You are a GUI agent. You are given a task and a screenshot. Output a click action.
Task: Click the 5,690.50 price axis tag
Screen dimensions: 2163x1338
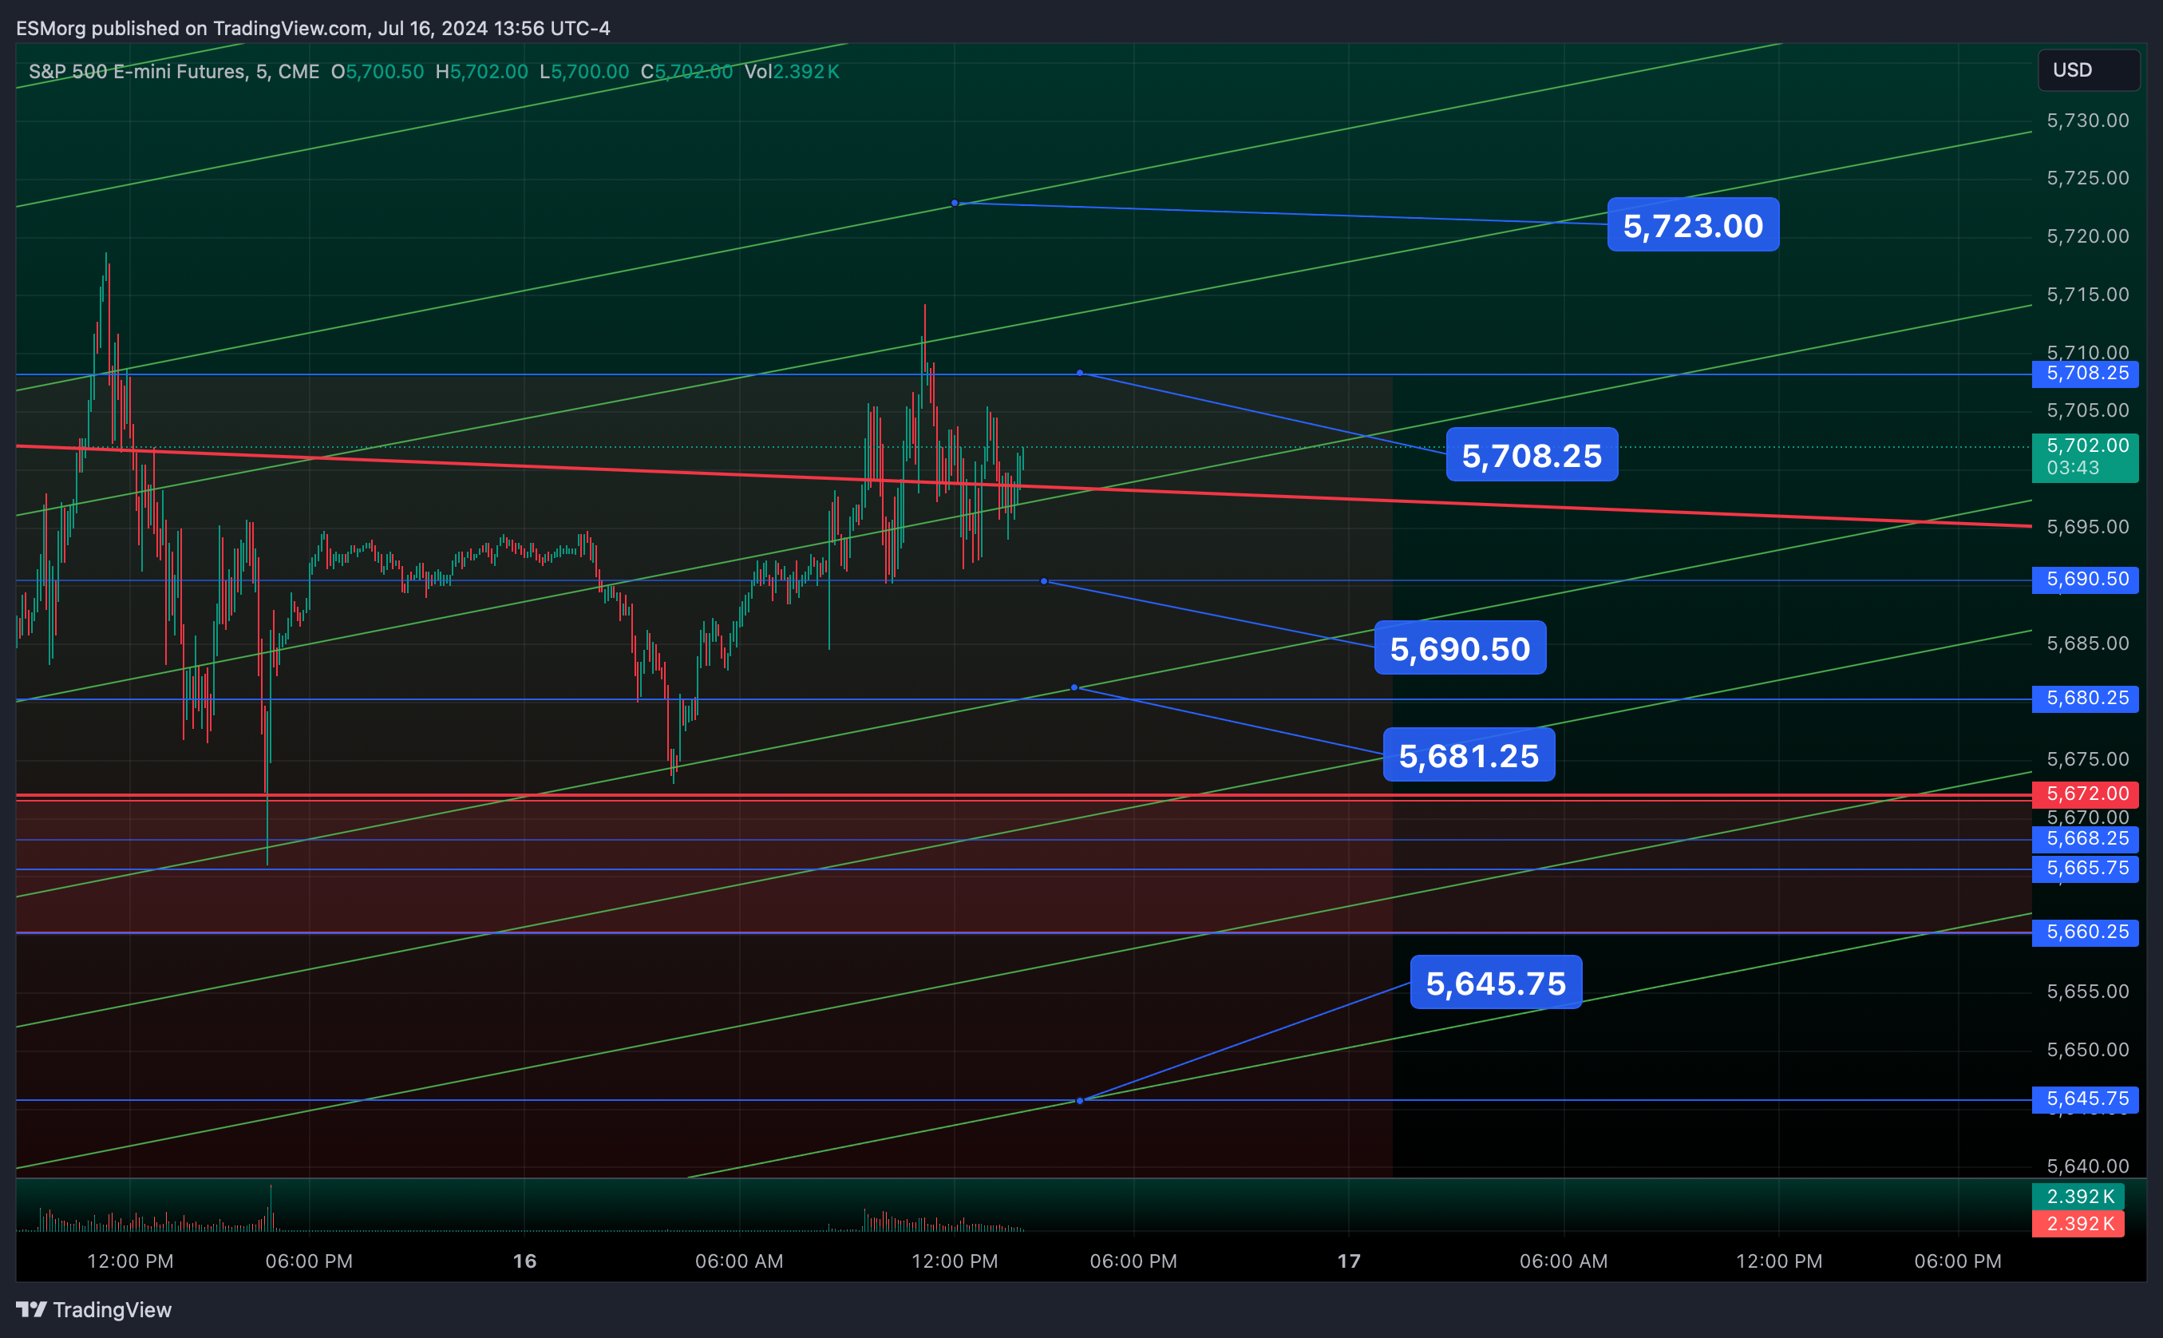[2085, 580]
